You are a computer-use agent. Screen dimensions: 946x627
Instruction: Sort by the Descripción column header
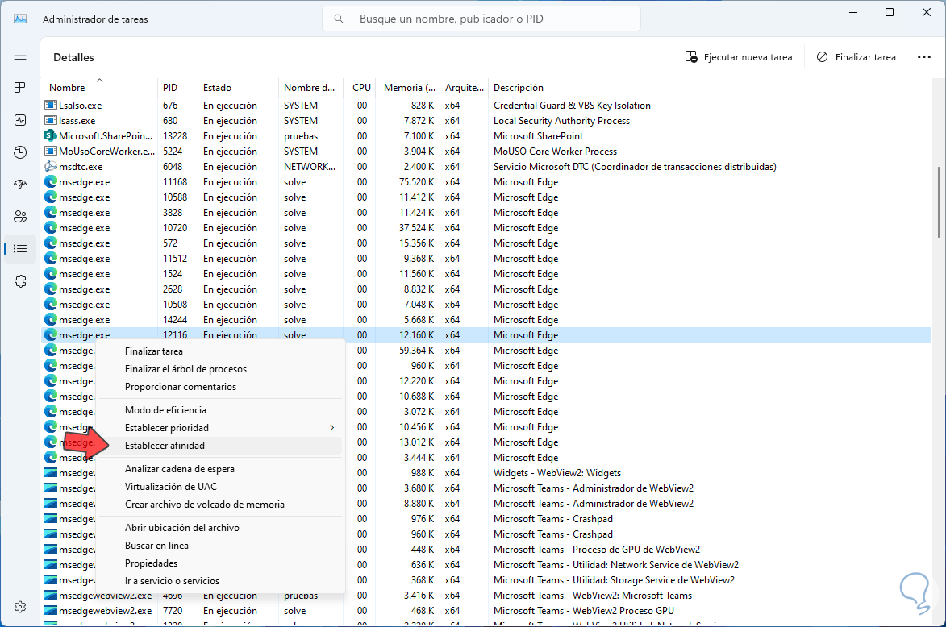point(710,87)
